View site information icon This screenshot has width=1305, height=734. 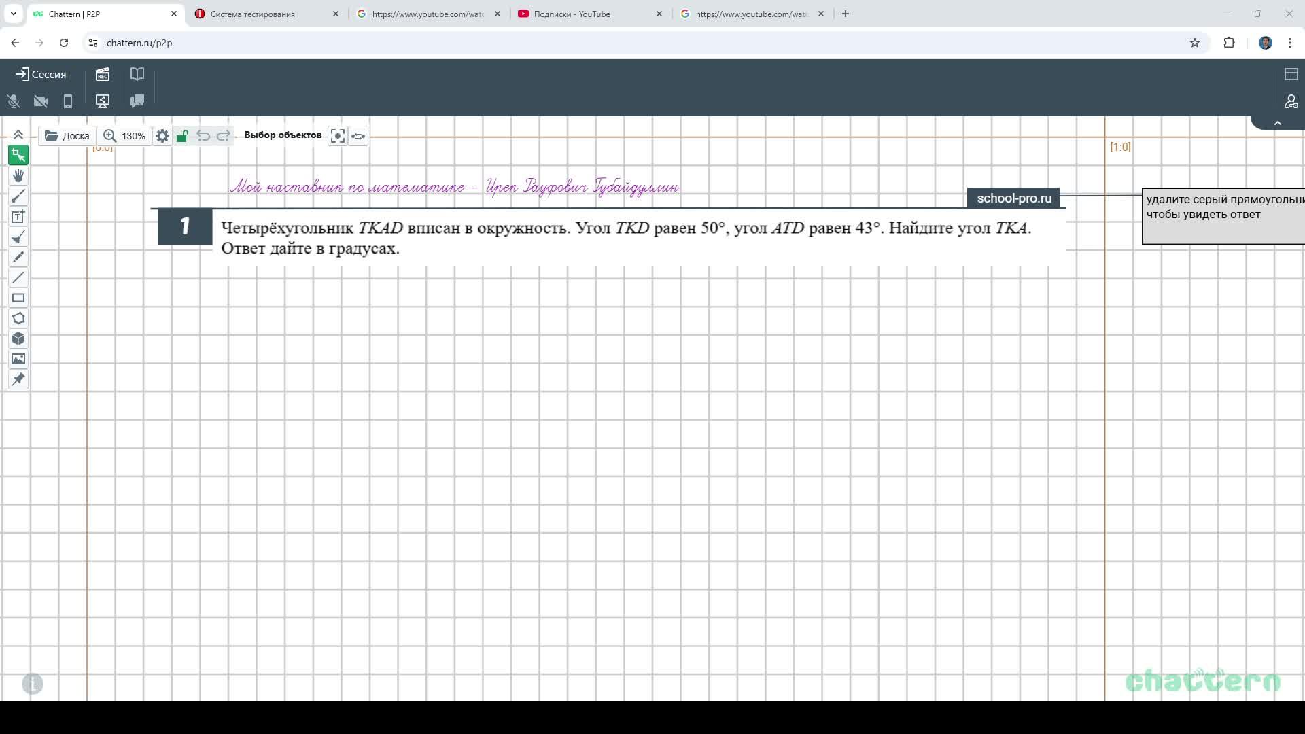coord(93,43)
